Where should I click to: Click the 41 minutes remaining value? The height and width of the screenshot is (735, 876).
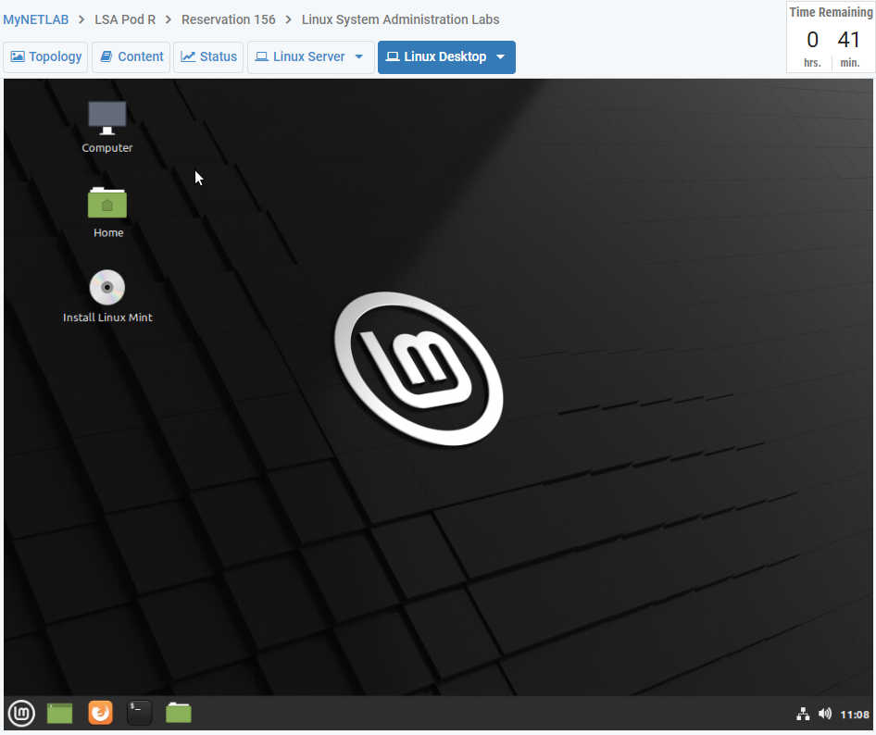(848, 40)
